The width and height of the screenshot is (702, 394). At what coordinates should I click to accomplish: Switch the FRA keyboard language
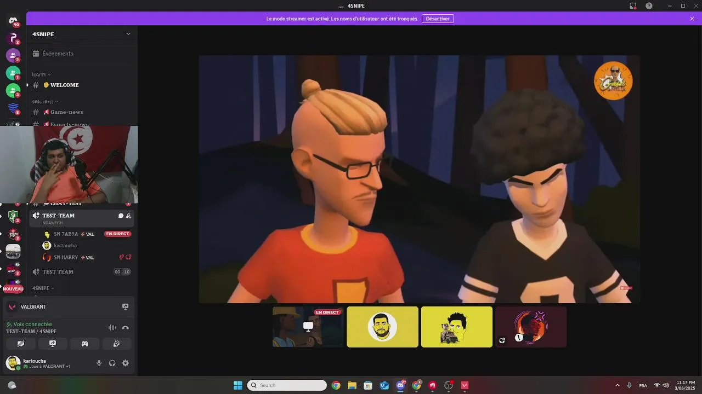[x=643, y=385]
